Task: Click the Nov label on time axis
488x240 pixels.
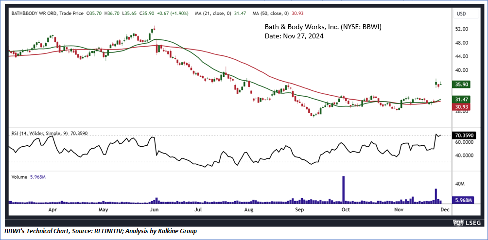Action: 399,209
